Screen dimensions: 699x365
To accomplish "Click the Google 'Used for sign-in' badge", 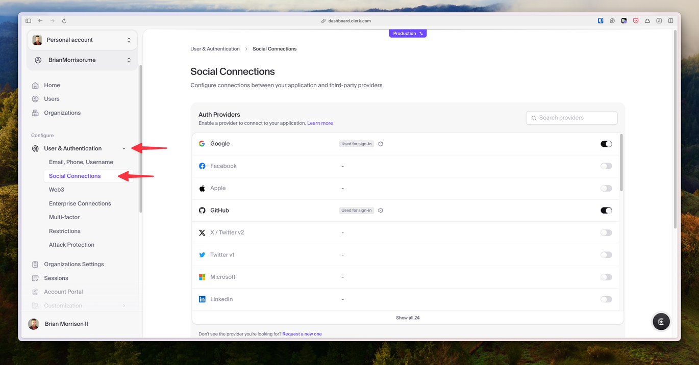I will click(357, 144).
